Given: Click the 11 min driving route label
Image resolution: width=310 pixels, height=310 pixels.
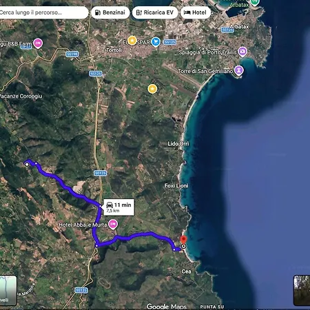Looking at the screenshot, I should [118, 207].
